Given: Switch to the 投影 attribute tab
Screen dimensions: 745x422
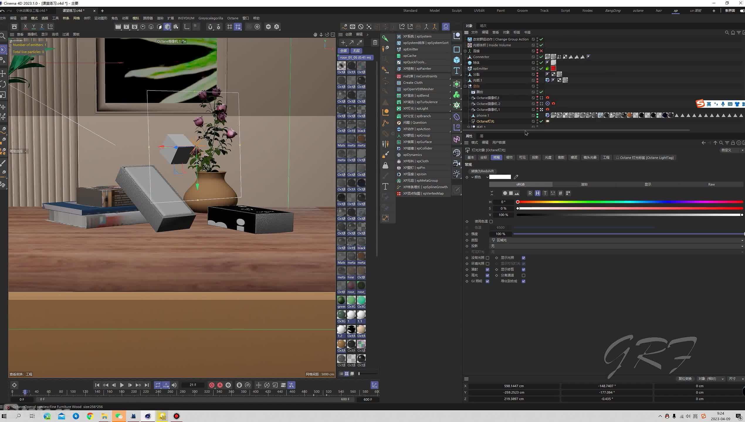Looking at the screenshot, I should click(x=535, y=157).
